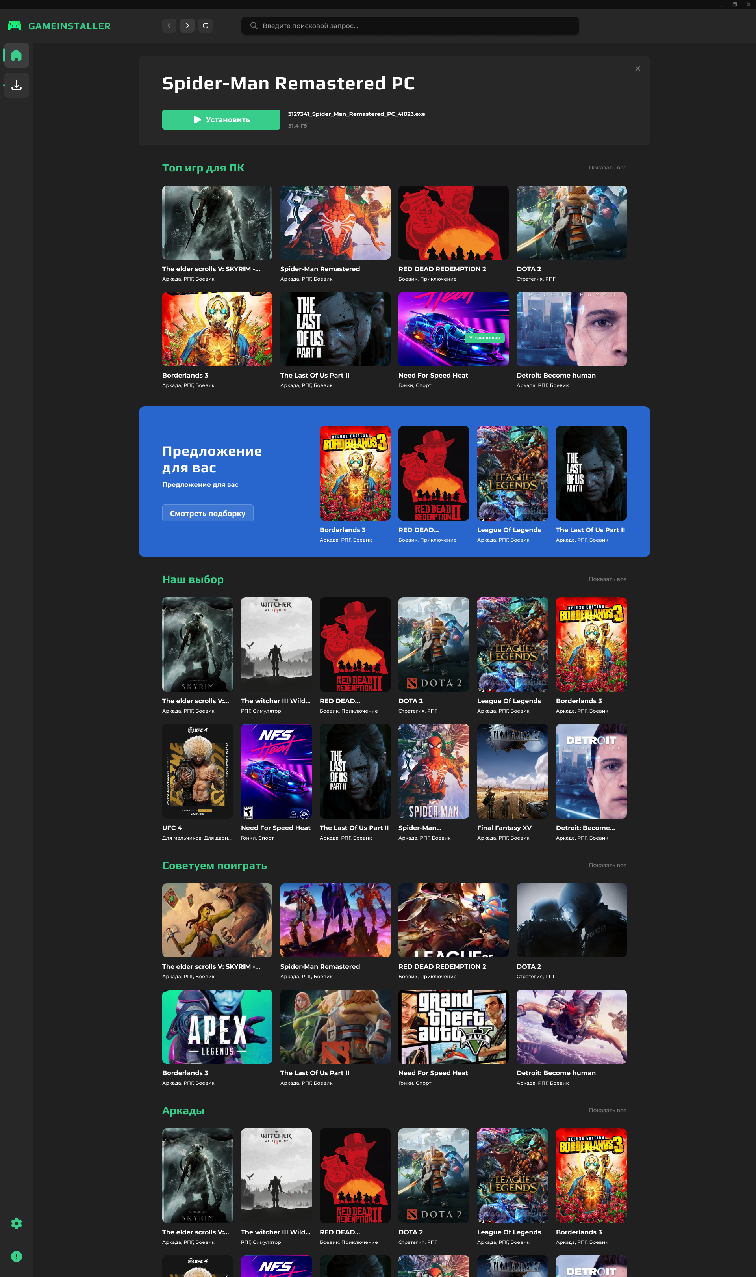Focus the search query input field
Image resolution: width=756 pixels, height=1277 pixels.
[410, 26]
